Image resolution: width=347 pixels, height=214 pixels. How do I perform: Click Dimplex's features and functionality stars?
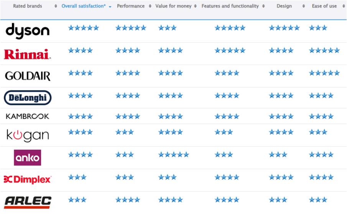pos(227,177)
